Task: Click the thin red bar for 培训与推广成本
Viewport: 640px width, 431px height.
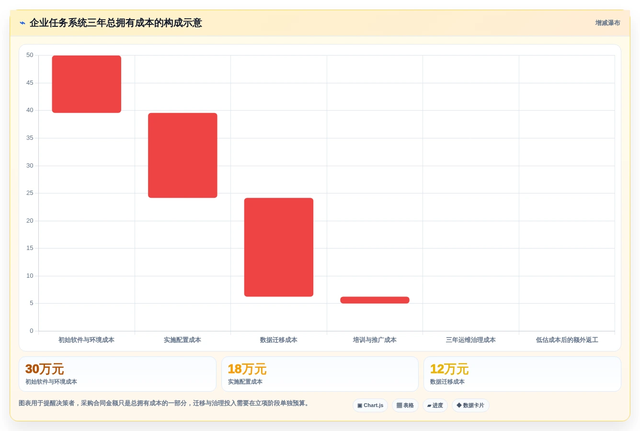Action: [x=375, y=300]
